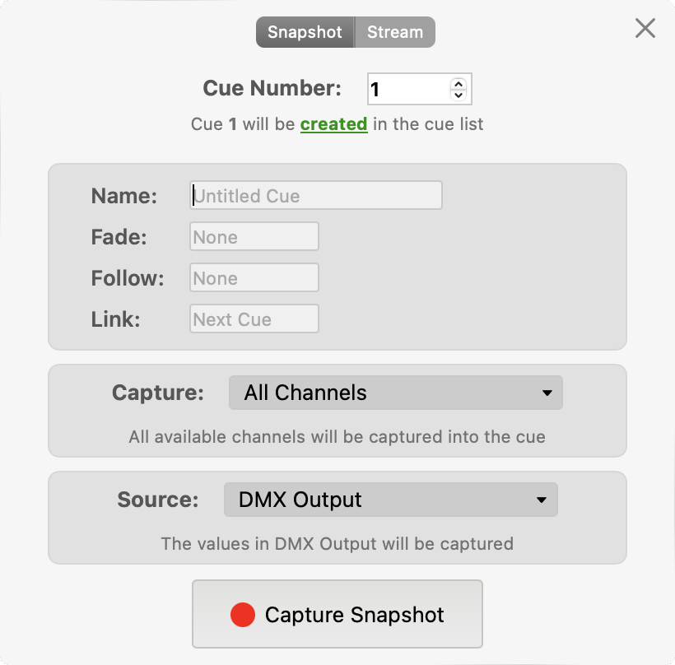Expand the Source dropdown showing DMX Output

point(390,500)
